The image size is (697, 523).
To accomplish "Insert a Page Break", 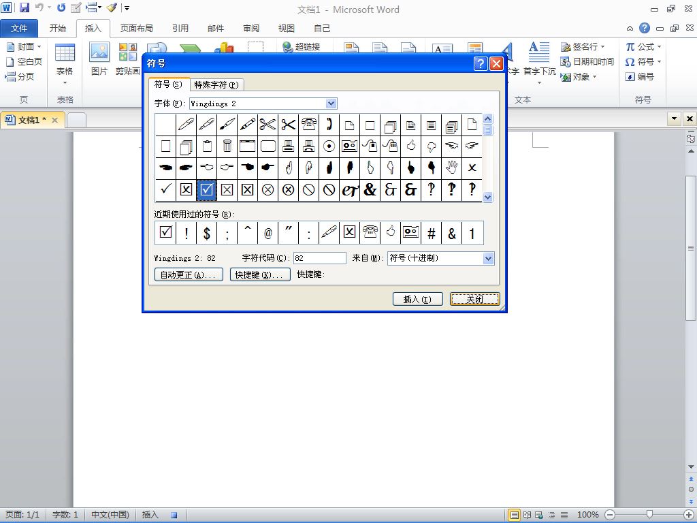I will (x=20, y=77).
